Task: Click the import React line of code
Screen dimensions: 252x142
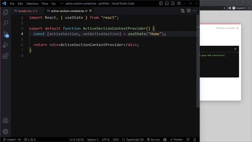Action: 74,17
